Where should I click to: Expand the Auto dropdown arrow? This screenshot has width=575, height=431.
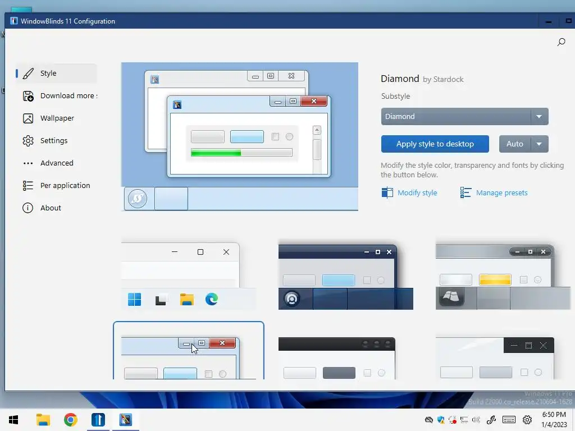[540, 144]
